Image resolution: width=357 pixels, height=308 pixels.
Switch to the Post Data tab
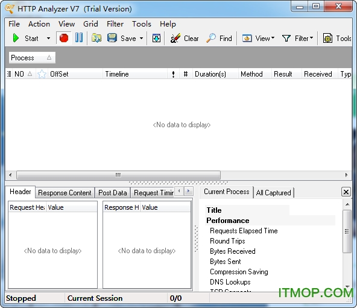113,193
